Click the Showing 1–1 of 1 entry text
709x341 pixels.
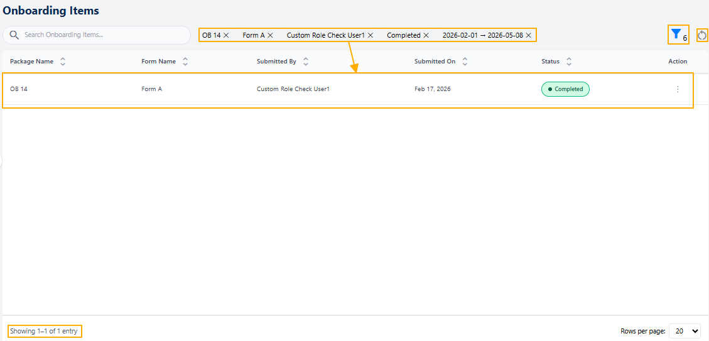[44, 331]
